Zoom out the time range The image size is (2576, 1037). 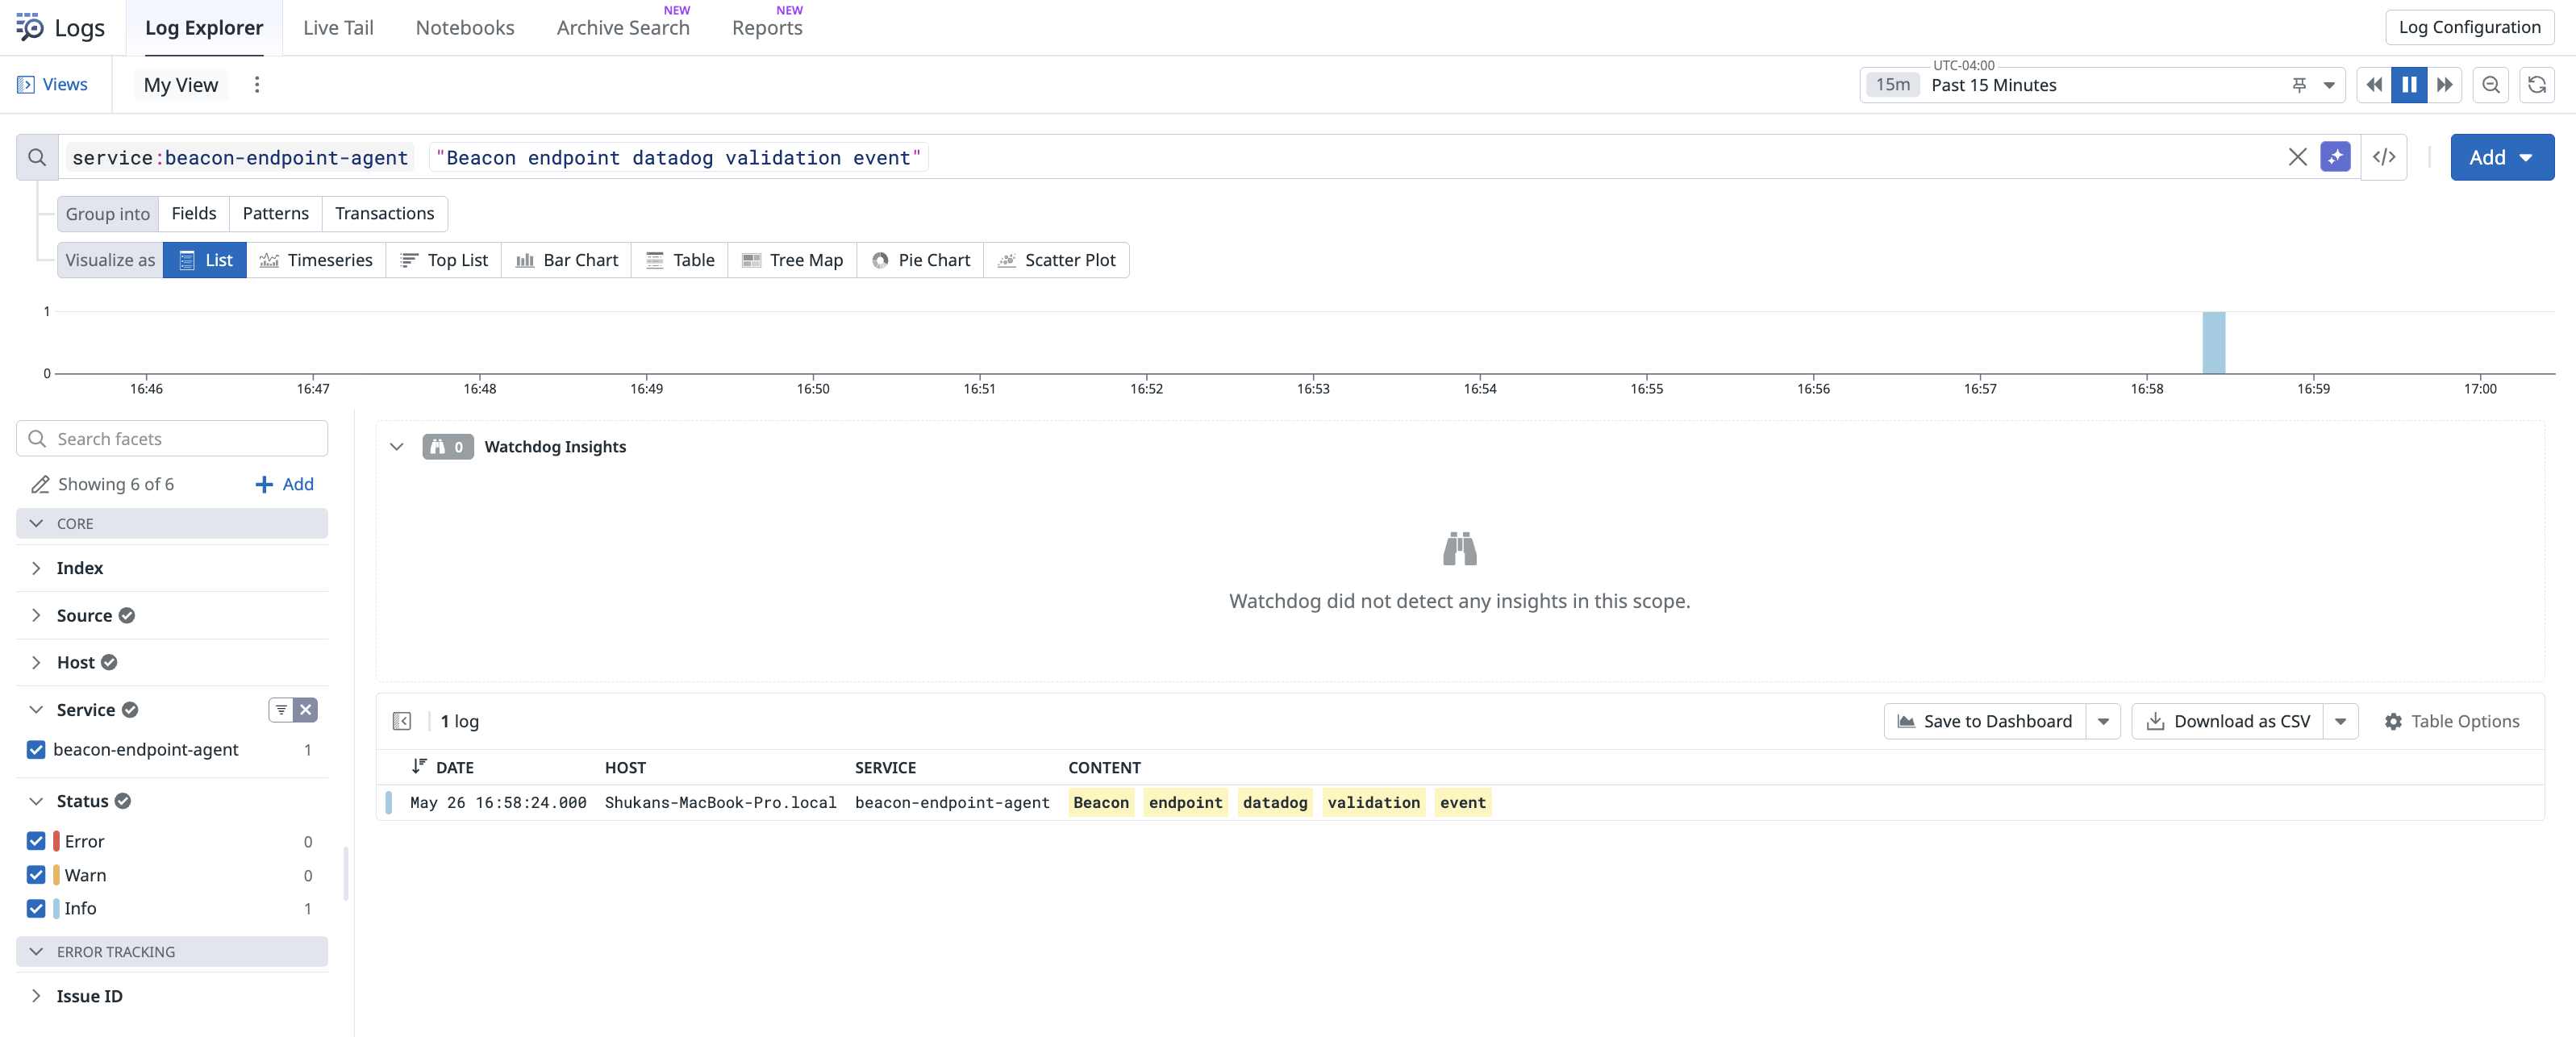click(x=2491, y=85)
